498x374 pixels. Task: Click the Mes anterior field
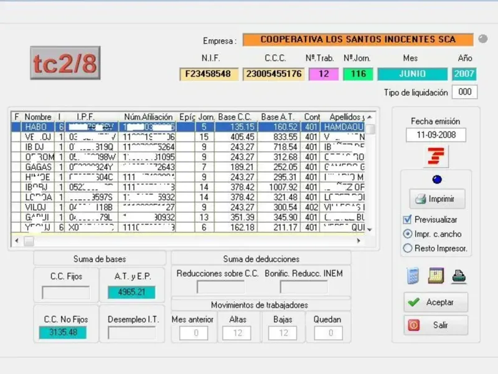click(x=194, y=333)
